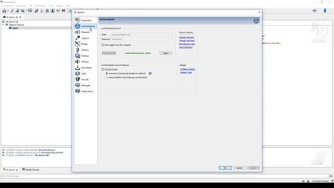
Task: Open the Playback options page
Action: pos(86,32)
